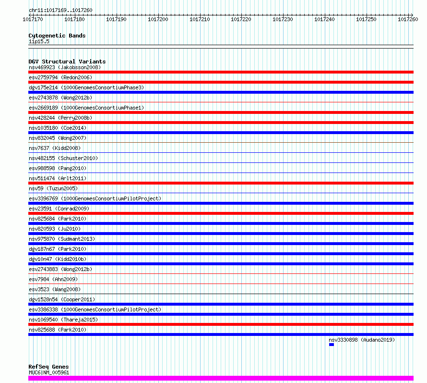Click the magenta MUC6 gene bar

point(221,378)
